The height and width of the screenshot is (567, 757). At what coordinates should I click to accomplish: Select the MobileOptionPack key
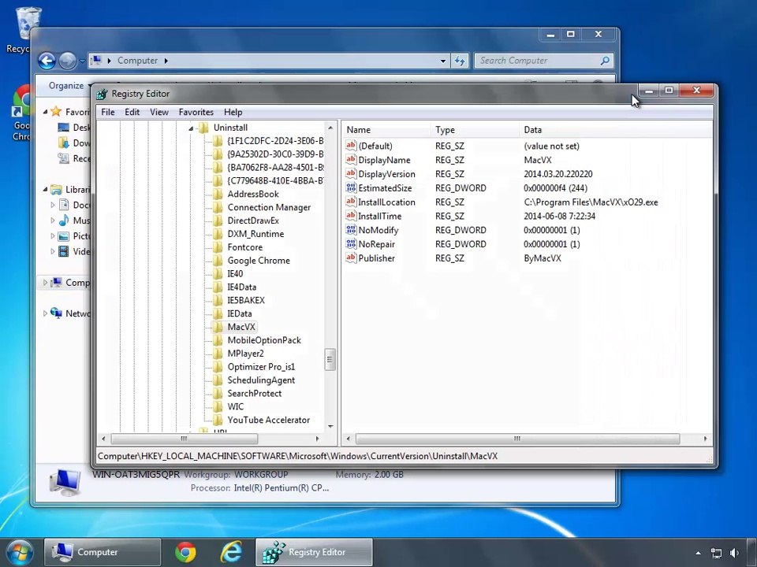pos(264,340)
